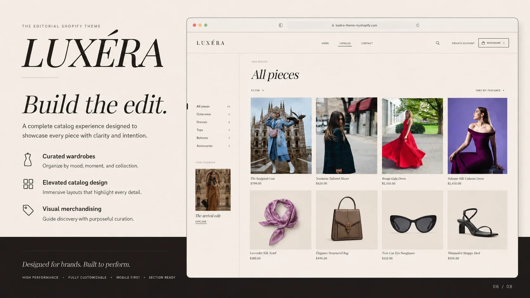Click the browser address bar URL

(x=356, y=25)
